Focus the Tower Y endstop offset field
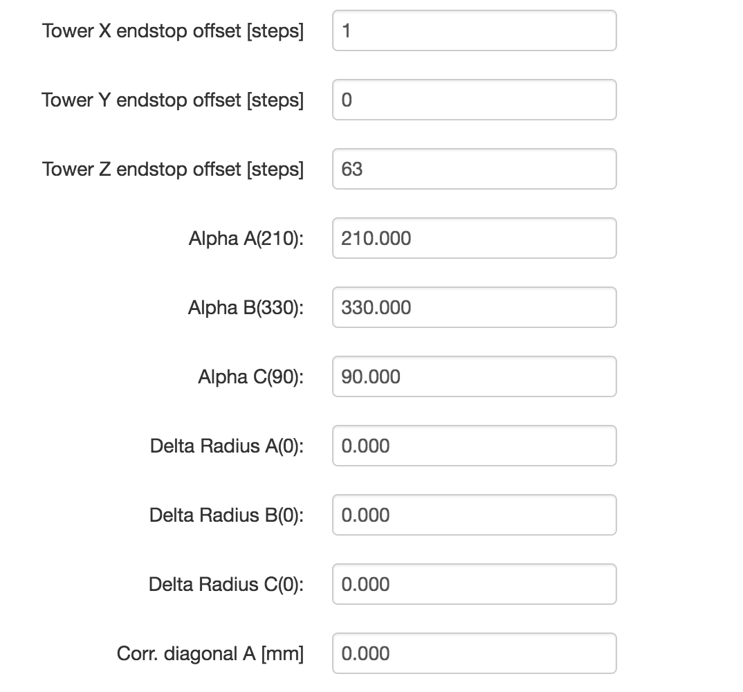The width and height of the screenshot is (743, 692). (474, 100)
